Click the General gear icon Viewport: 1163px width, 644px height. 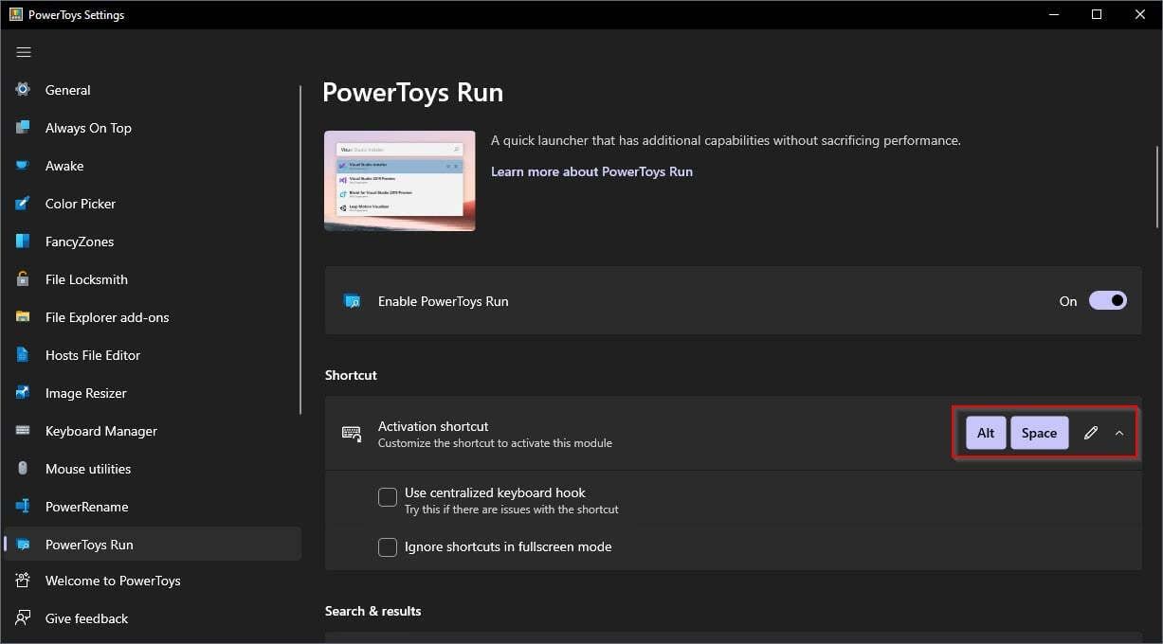point(24,90)
